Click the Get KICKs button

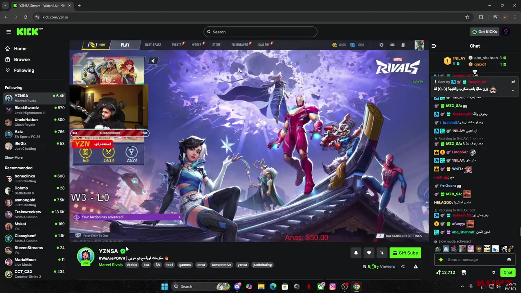[484, 32]
